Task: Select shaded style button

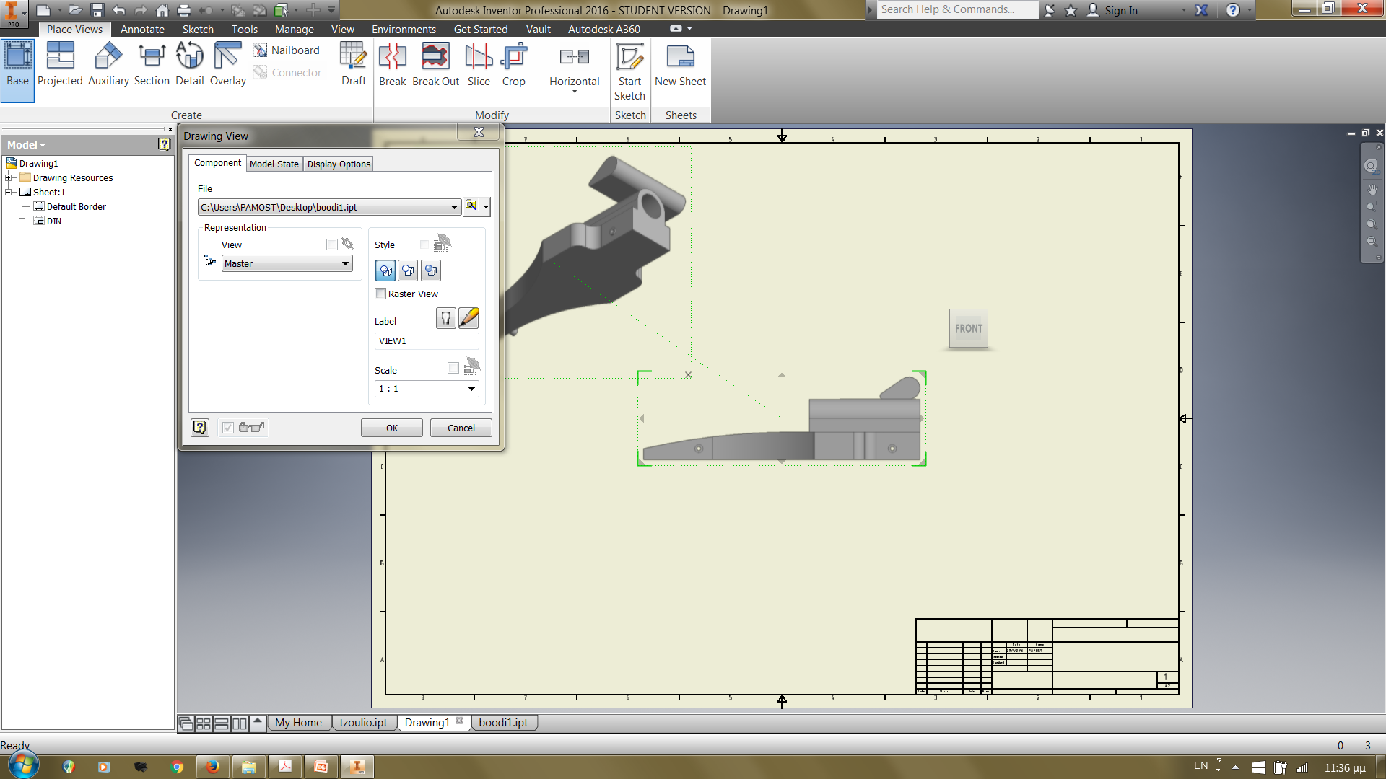Action: coord(431,271)
